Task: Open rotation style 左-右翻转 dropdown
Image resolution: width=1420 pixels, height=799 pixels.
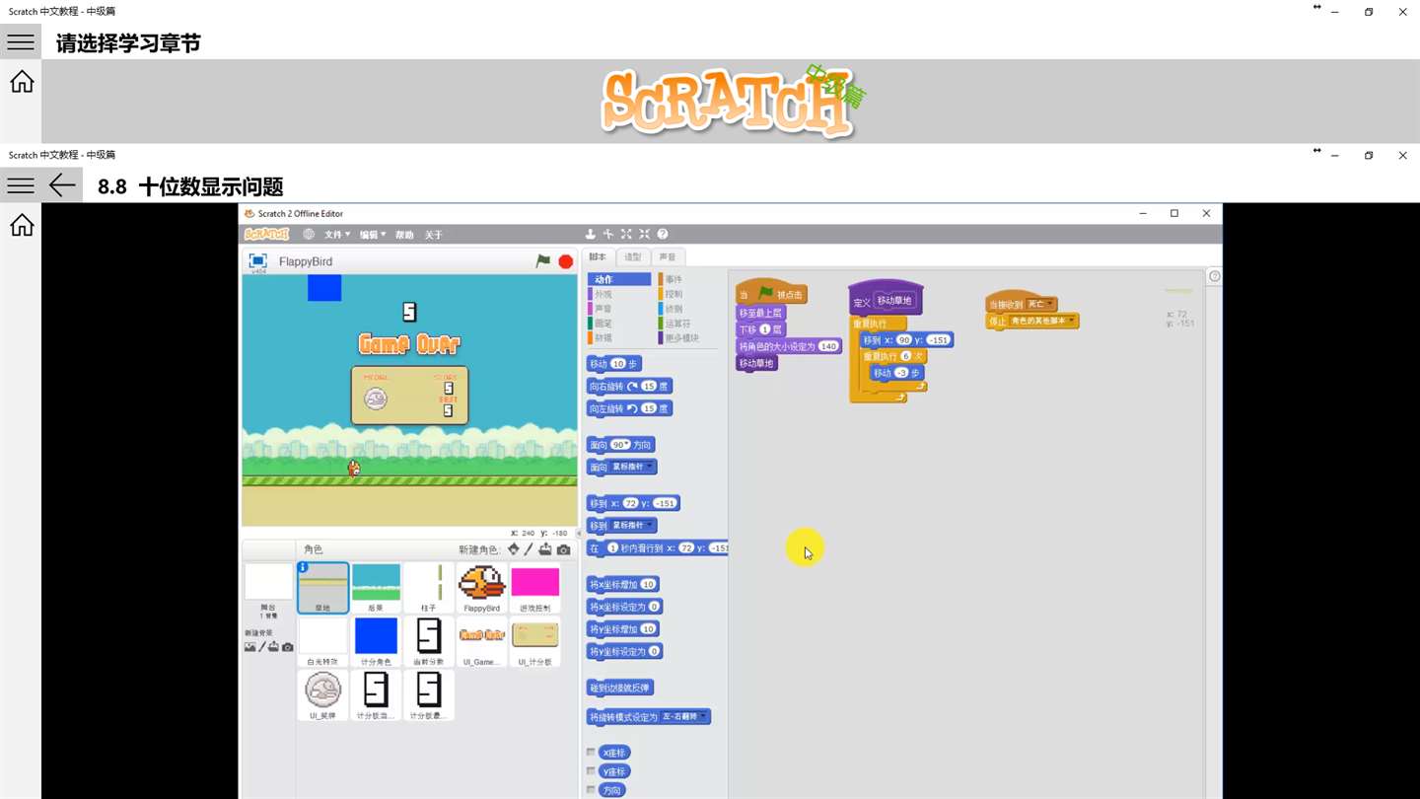Action: pos(684,717)
